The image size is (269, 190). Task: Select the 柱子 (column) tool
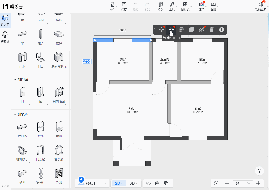point(41,35)
